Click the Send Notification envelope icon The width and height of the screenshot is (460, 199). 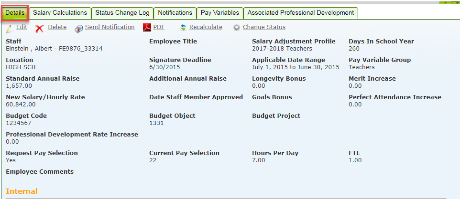tap(79, 28)
